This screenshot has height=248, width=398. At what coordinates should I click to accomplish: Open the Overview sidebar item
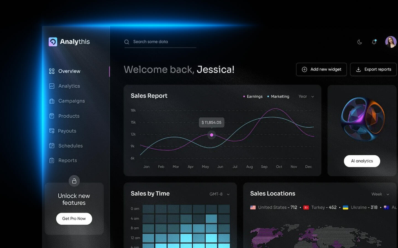click(69, 71)
